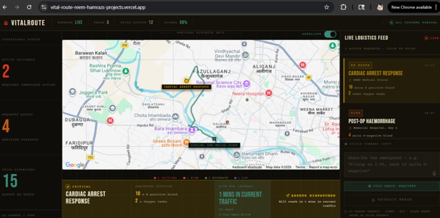Click the hospital H pin near Aliganj

pos(302,65)
